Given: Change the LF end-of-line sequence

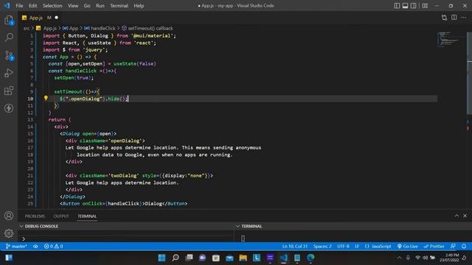Looking at the screenshot, I should point(357,247).
